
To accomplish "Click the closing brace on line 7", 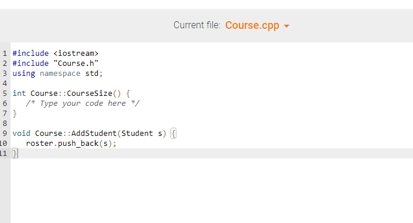I will point(15,114).
